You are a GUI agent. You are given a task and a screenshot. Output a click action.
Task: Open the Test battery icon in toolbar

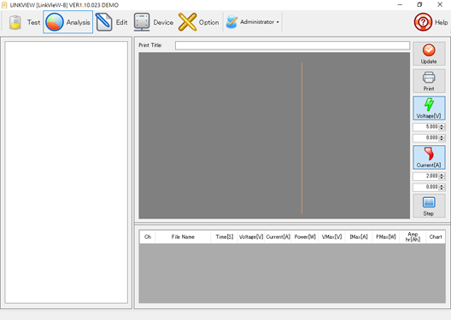point(15,22)
